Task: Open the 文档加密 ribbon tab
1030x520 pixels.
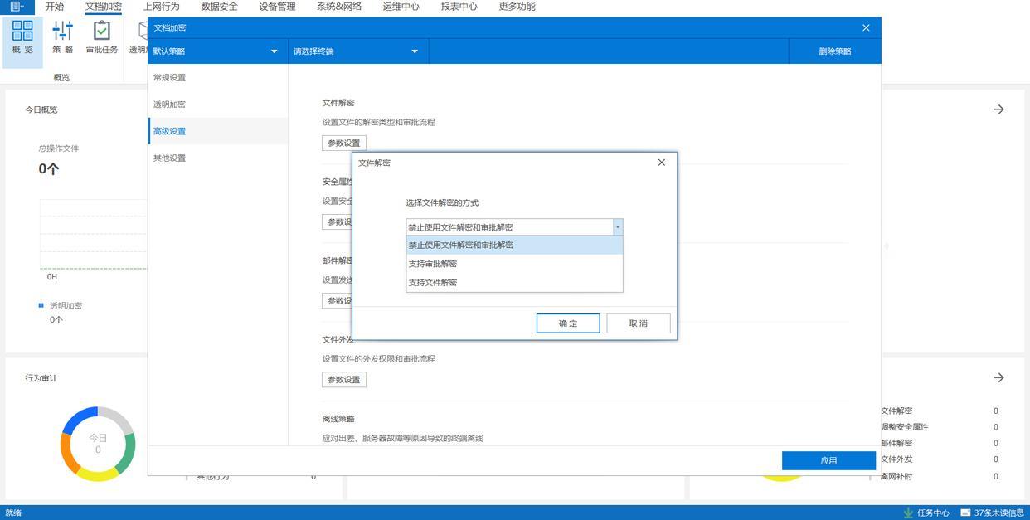Action: tap(104, 7)
